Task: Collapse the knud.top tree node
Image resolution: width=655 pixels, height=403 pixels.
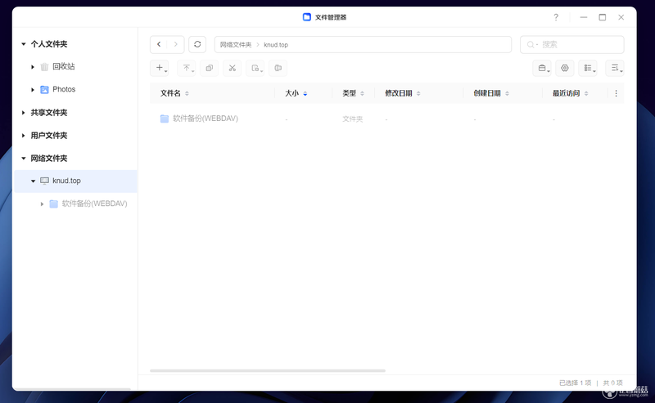Action: click(33, 181)
